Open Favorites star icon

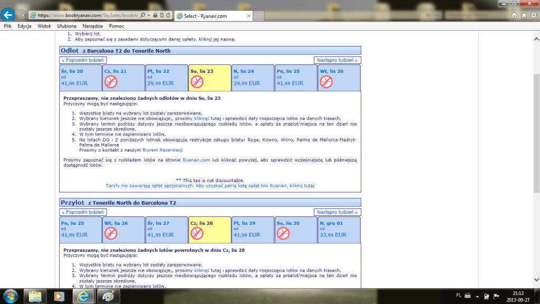[x=524, y=15]
